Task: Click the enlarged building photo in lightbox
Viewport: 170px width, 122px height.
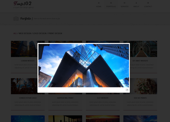Action: click(84, 65)
